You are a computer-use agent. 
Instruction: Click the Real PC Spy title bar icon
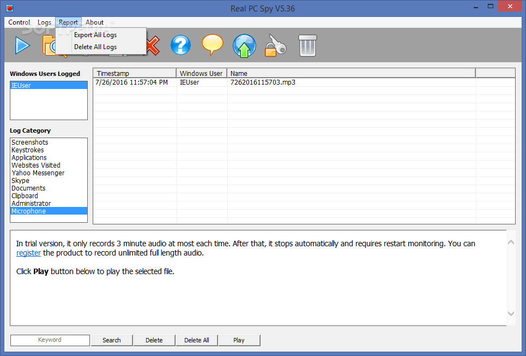point(10,8)
